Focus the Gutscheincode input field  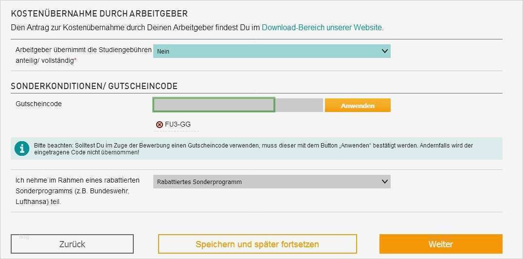214,105
